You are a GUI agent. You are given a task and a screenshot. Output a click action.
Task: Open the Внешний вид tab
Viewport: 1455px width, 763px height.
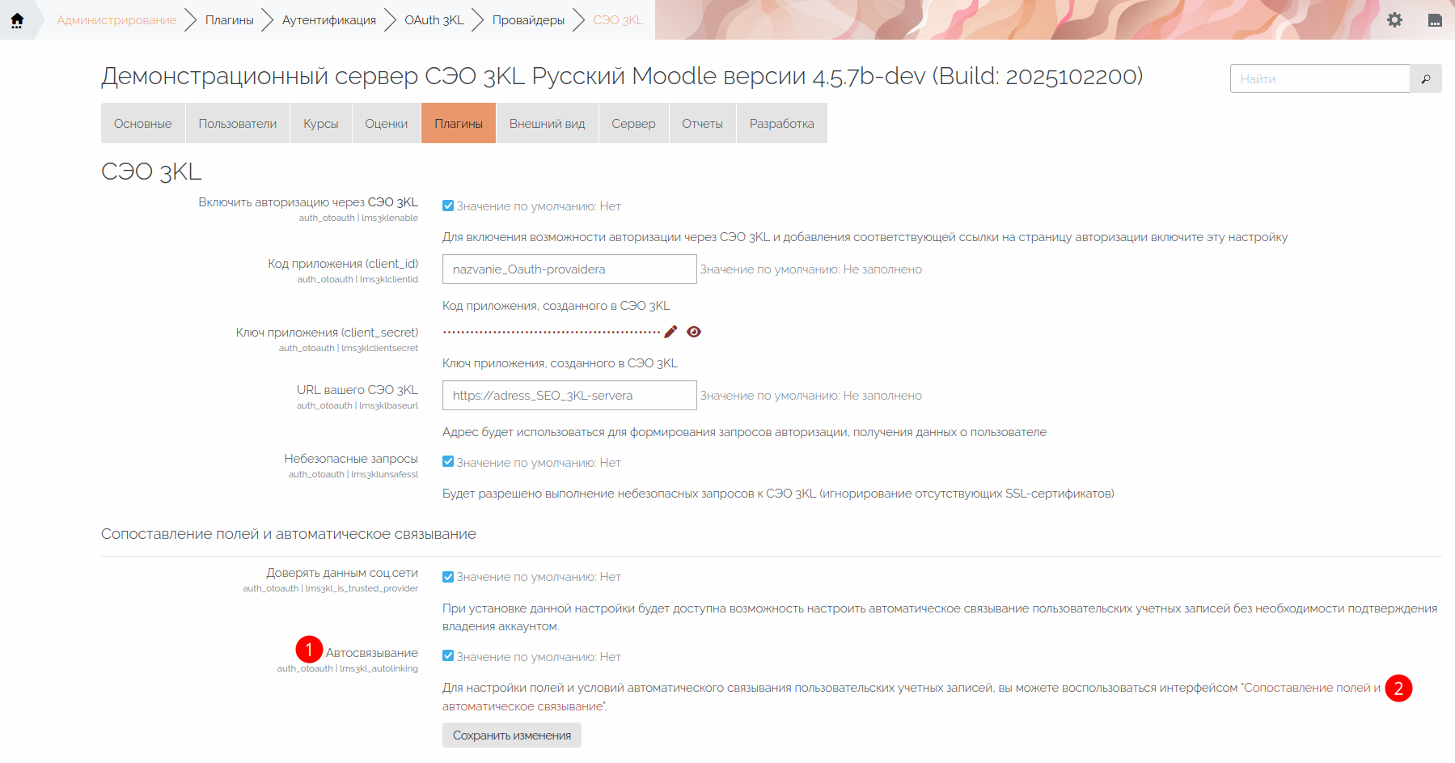pyautogui.click(x=547, y=124)
